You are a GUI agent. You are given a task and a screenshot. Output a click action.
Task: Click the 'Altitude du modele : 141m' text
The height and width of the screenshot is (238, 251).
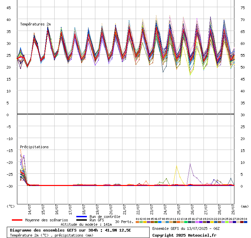pyautogui.click(x=86, y=224)
